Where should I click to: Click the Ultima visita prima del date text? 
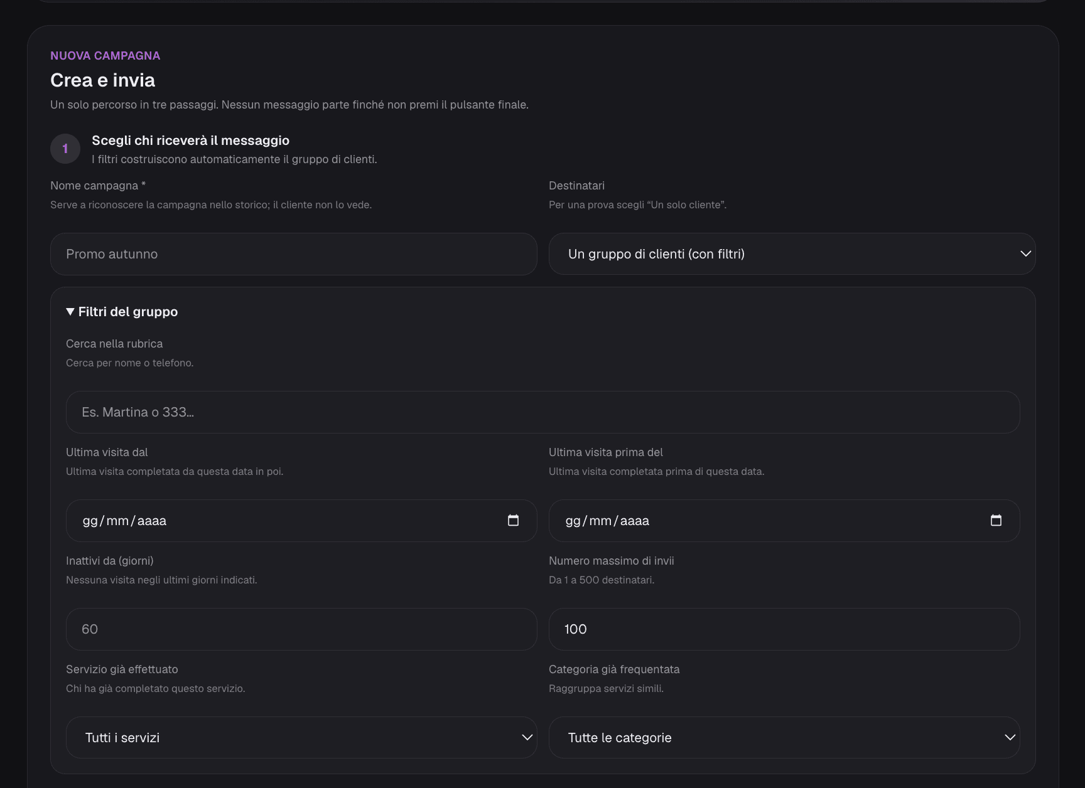pyautogui.click(x=607, y=521)
